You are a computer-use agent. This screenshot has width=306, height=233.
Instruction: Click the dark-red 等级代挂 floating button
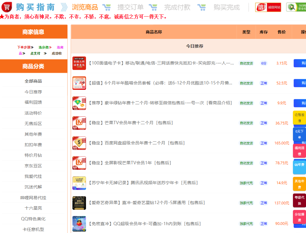point(299,200)
